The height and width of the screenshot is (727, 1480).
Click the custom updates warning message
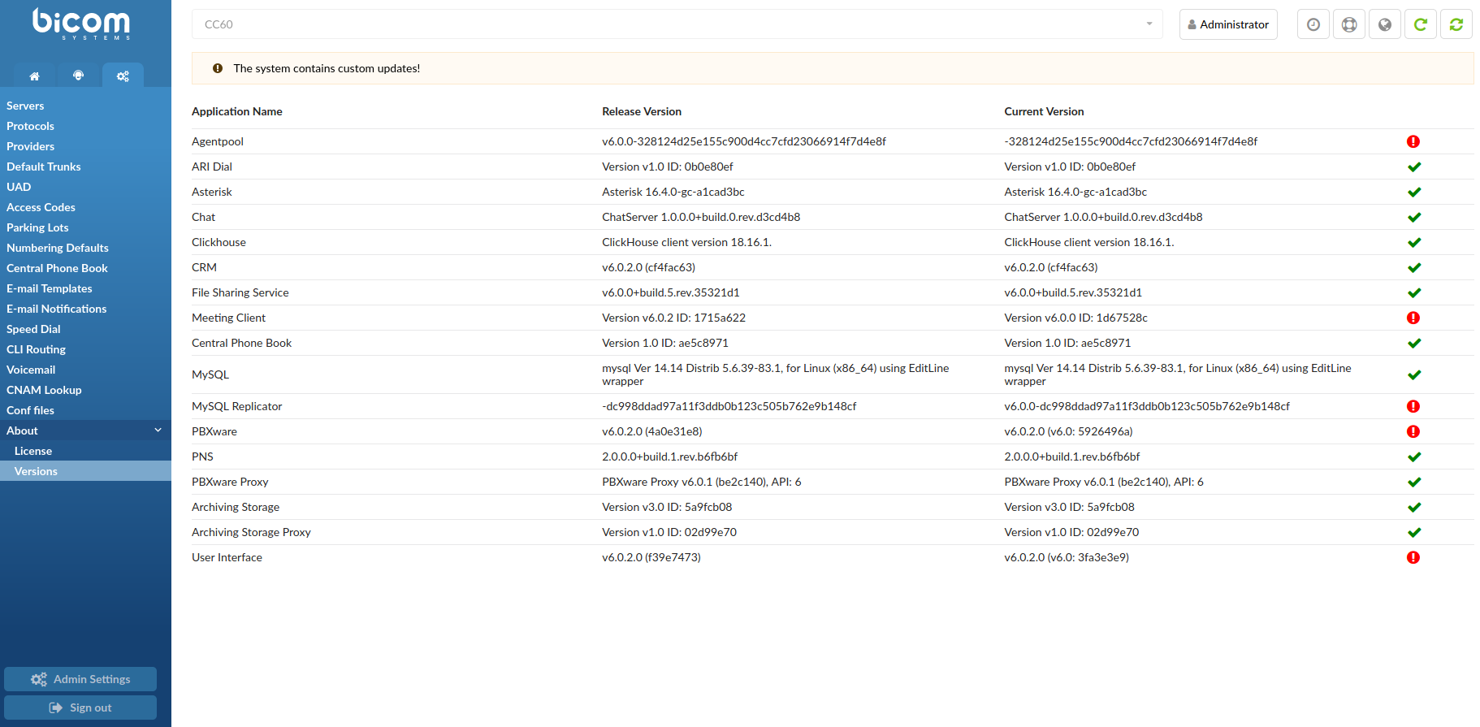click(327, 68)
